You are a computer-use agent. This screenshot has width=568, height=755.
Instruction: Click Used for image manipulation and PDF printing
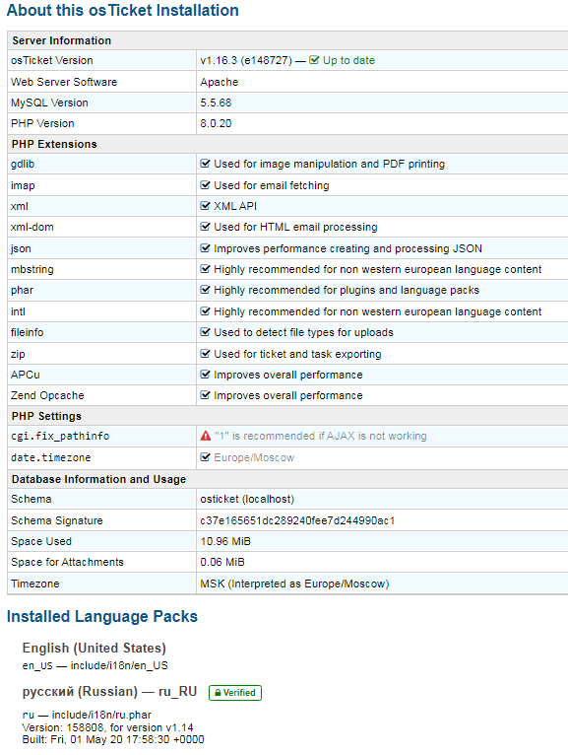[x=330, y=164]
